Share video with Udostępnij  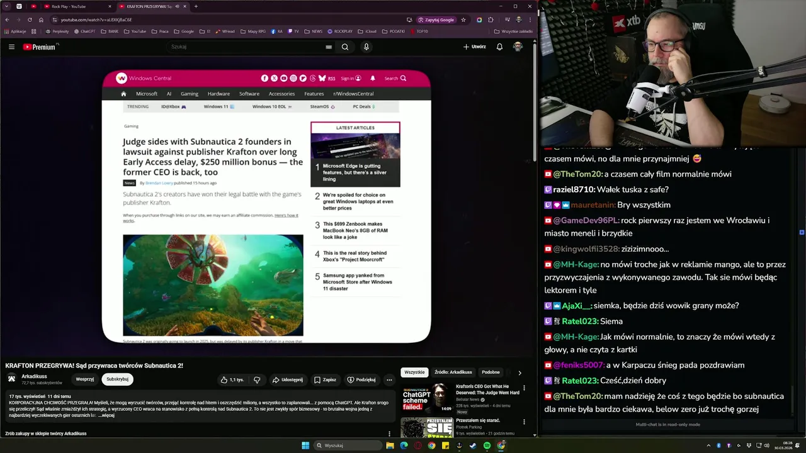pos(287,379)
